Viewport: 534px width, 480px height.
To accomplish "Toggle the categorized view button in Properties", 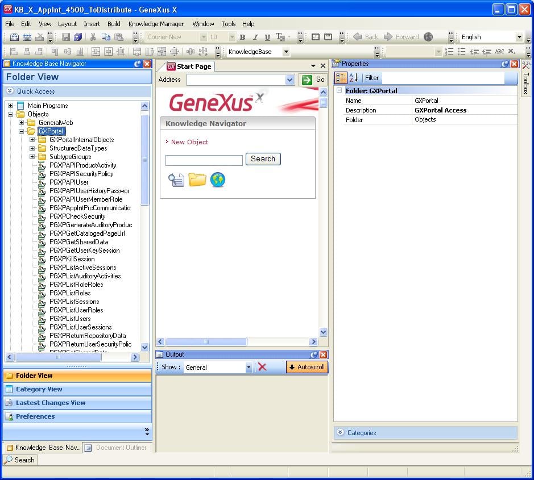I will pyautogui.click(x=341, y=78).
